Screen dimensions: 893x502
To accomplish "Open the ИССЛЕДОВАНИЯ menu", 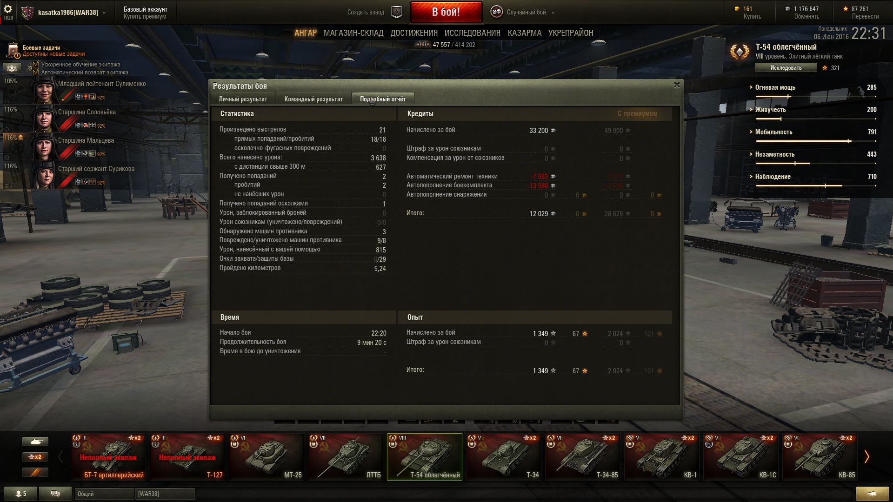I will (x=472, y=33).
